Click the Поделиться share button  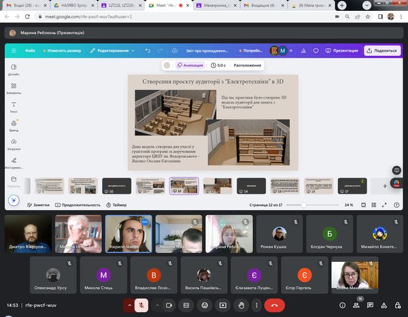pyautogui.click(x=381, y=50)
